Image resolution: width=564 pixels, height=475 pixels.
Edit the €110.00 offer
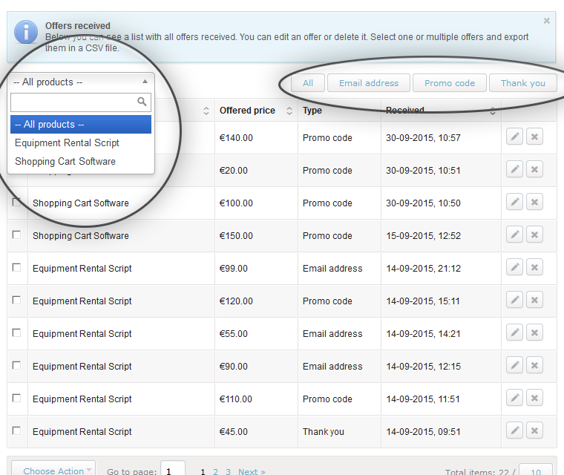click(x=514, y=398)
